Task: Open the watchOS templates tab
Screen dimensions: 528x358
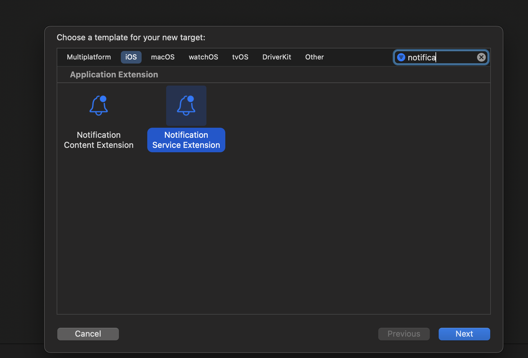Action: (x=203, y=57)
